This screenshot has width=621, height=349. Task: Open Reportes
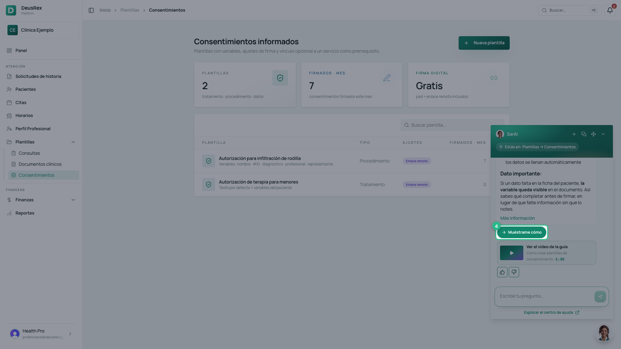tap(41, 213)
